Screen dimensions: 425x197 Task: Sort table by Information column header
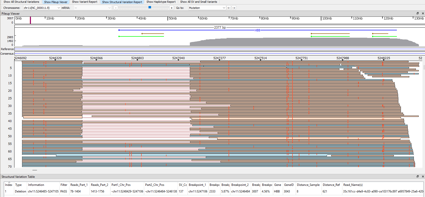(x=43, y=185)
